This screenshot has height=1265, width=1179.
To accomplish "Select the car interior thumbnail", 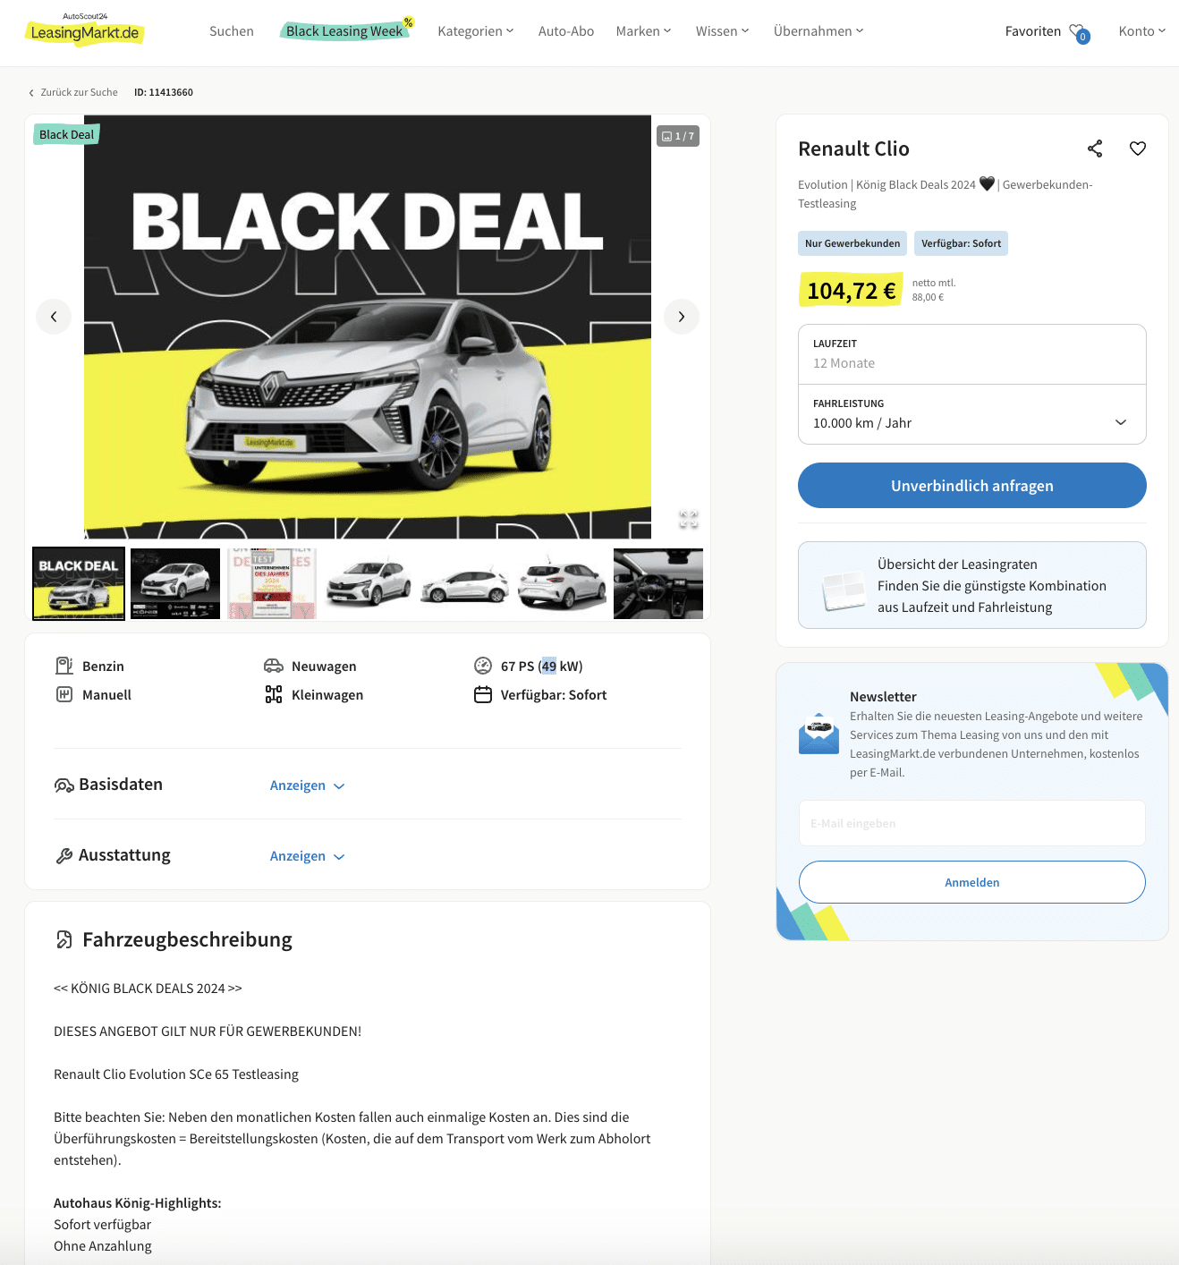I will click(x=658, y=583).
